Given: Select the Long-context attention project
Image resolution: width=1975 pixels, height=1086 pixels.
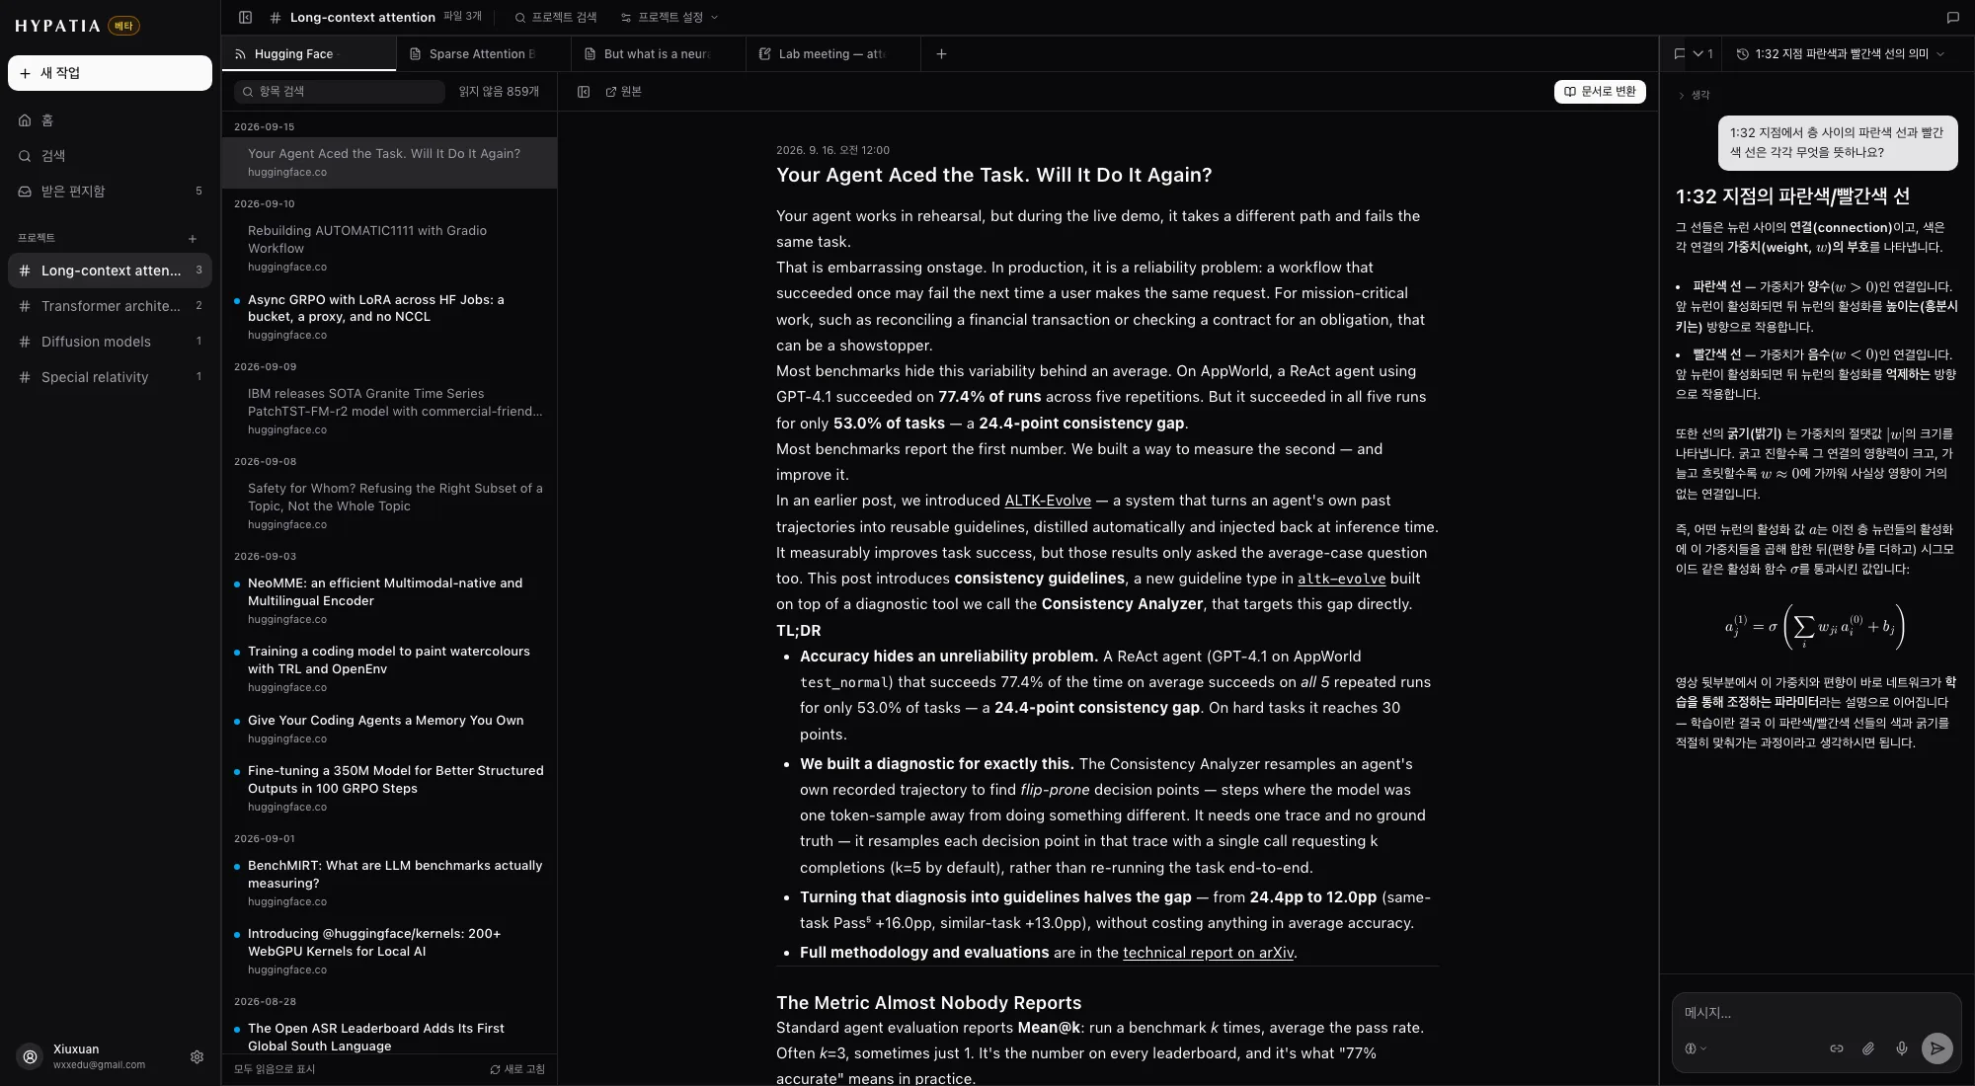Looking at the screenshot, I should click(110, 271).
